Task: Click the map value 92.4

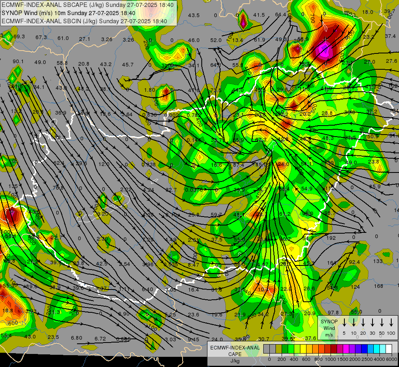Action: 354,262
